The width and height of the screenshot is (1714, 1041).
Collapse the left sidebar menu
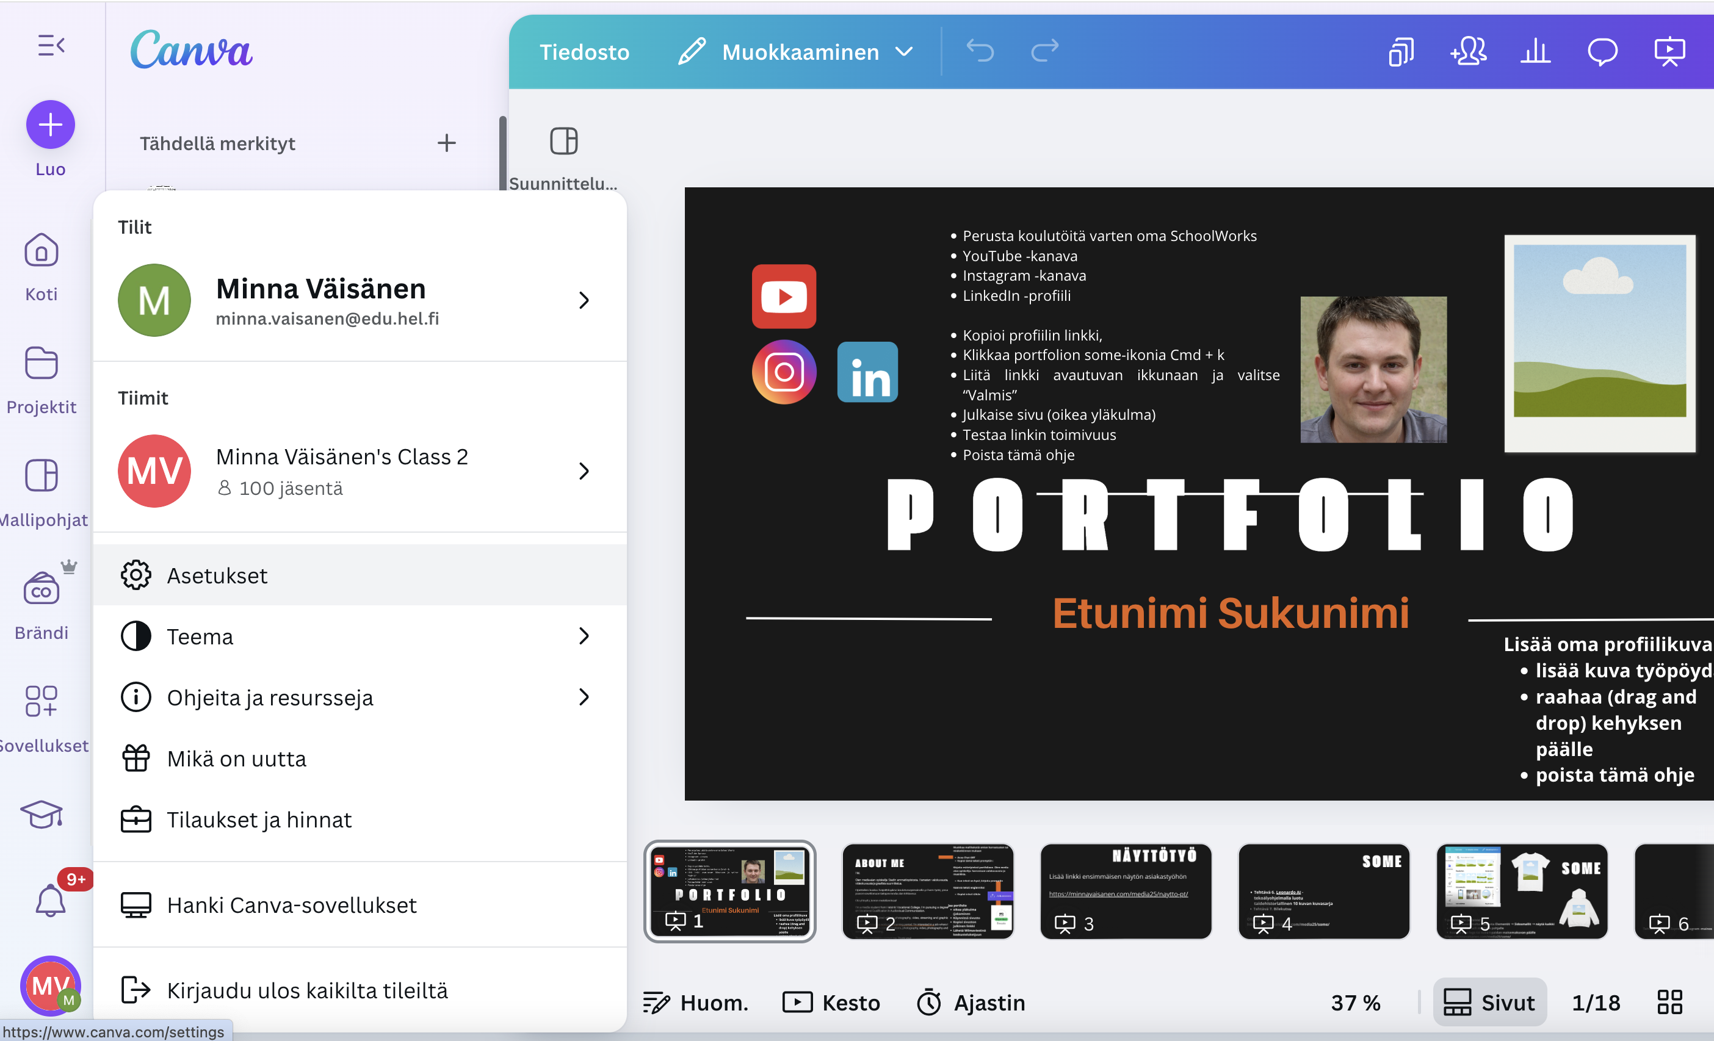click(x=51, y=46)
